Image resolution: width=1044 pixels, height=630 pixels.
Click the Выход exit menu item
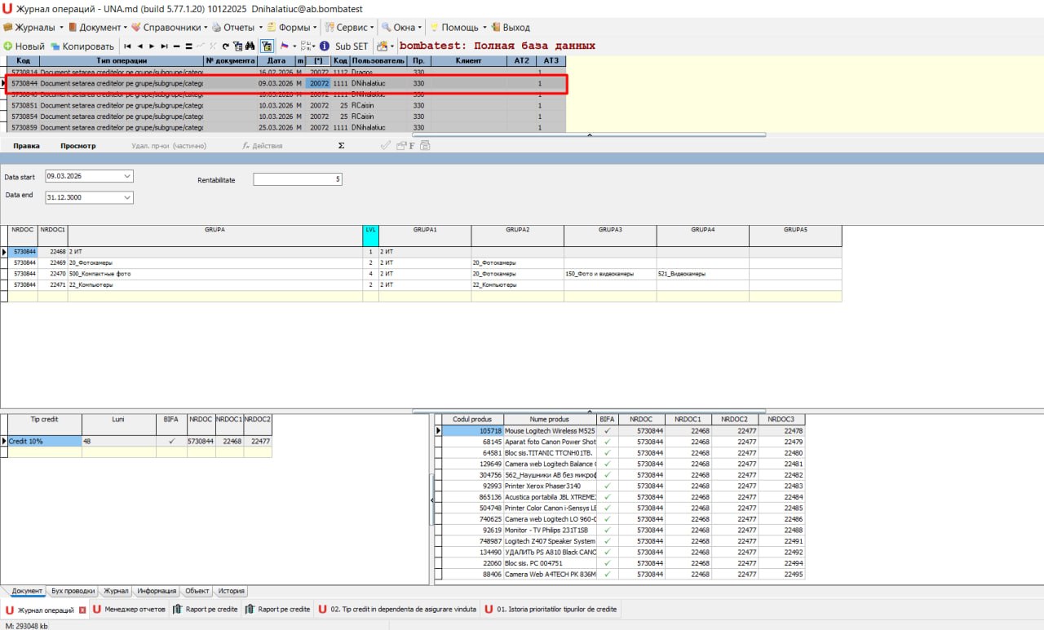coord(510,27)
